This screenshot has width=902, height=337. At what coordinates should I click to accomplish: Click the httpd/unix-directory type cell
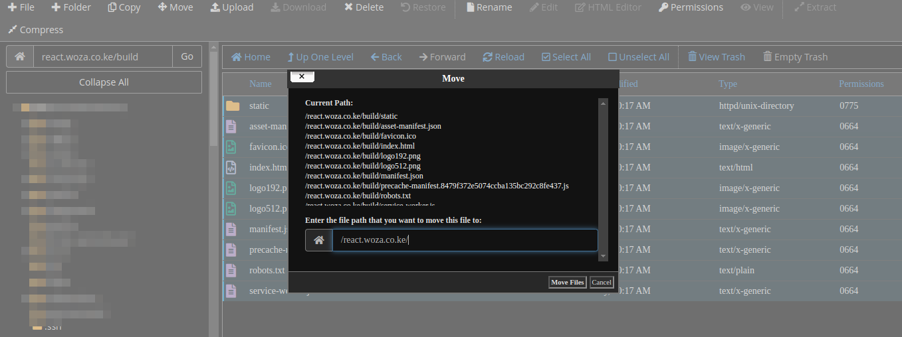756,105
